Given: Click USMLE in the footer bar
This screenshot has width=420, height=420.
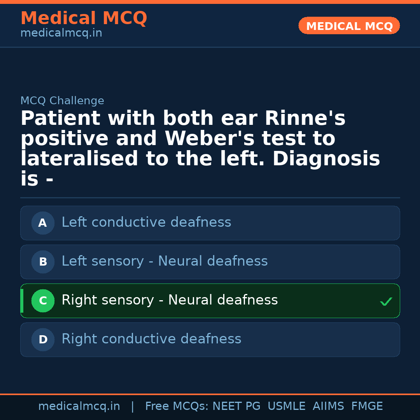Looking at the screenshot, I should click(x=286, y=406).
